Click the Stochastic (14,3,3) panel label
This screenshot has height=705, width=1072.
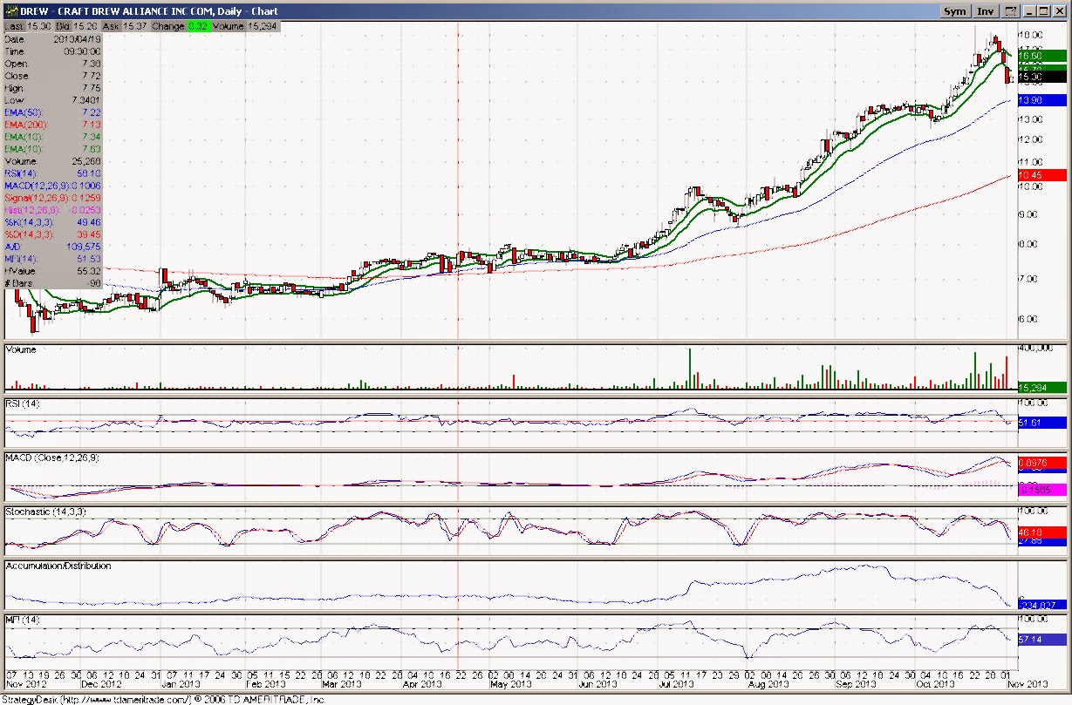pyautogui.click(x=44, y=511)
